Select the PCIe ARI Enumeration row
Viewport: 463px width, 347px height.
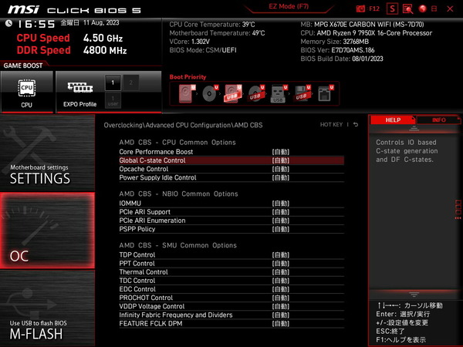pyautogui.click(x=231, y=221)
